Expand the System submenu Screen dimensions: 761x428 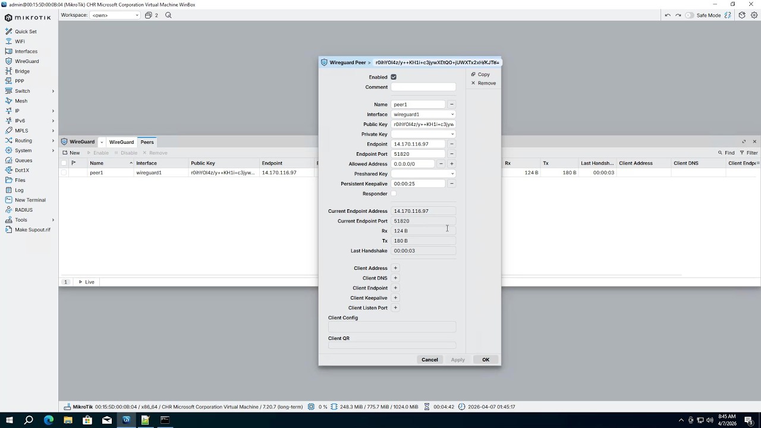click(30, 150)
